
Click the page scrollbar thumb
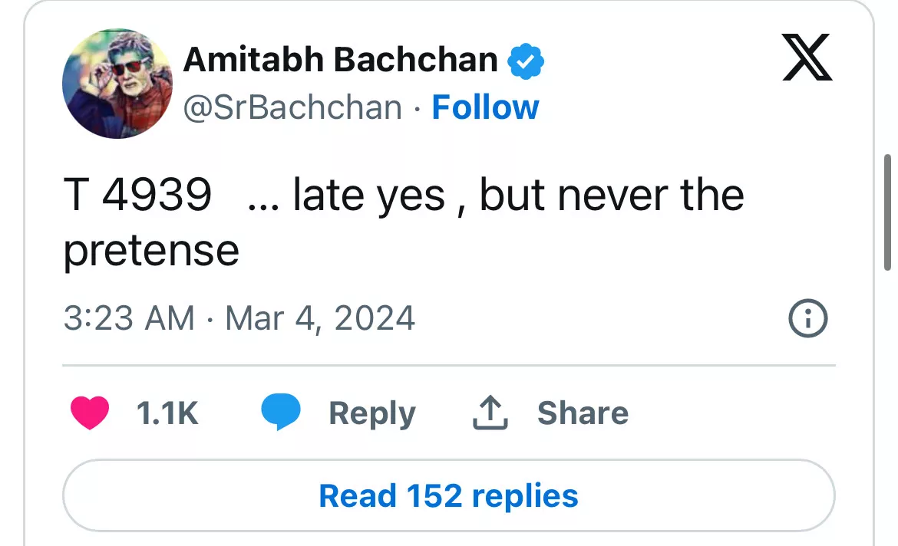click(x=888, y=211)
